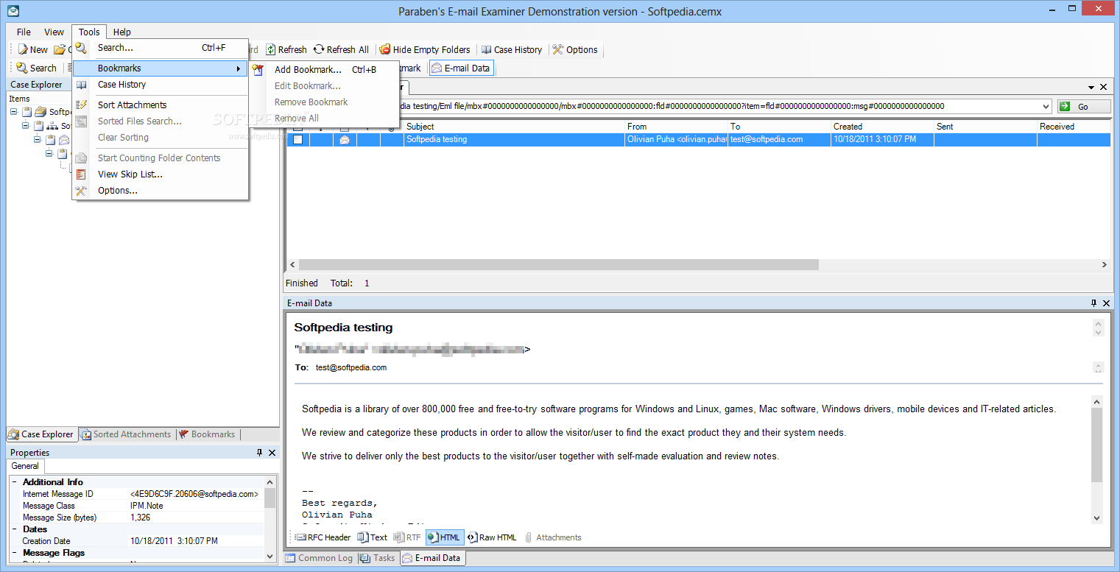Viewport: 1120px width, 572px height.
Task: Click Hide Empty Folders in the toolbar
Action: click(425, 50)
